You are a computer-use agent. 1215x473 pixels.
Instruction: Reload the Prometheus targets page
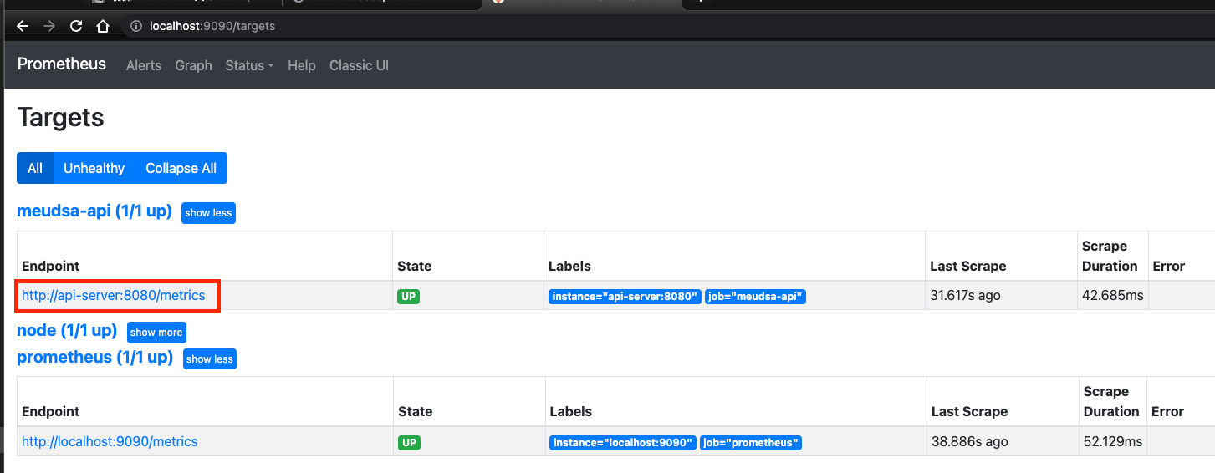(76, 26)
